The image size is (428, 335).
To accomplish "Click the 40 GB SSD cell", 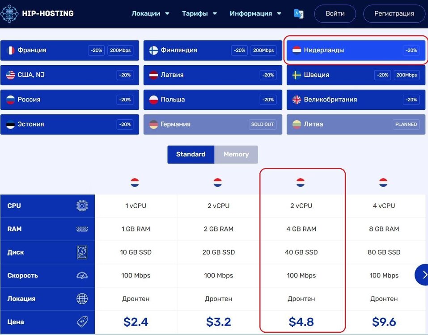I will point(301,252).
